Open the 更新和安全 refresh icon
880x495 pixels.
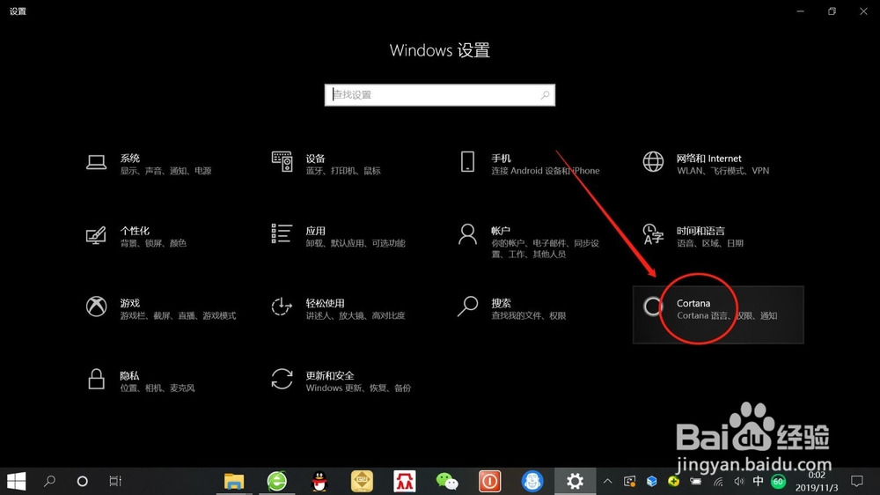click(x=282, y=380)
